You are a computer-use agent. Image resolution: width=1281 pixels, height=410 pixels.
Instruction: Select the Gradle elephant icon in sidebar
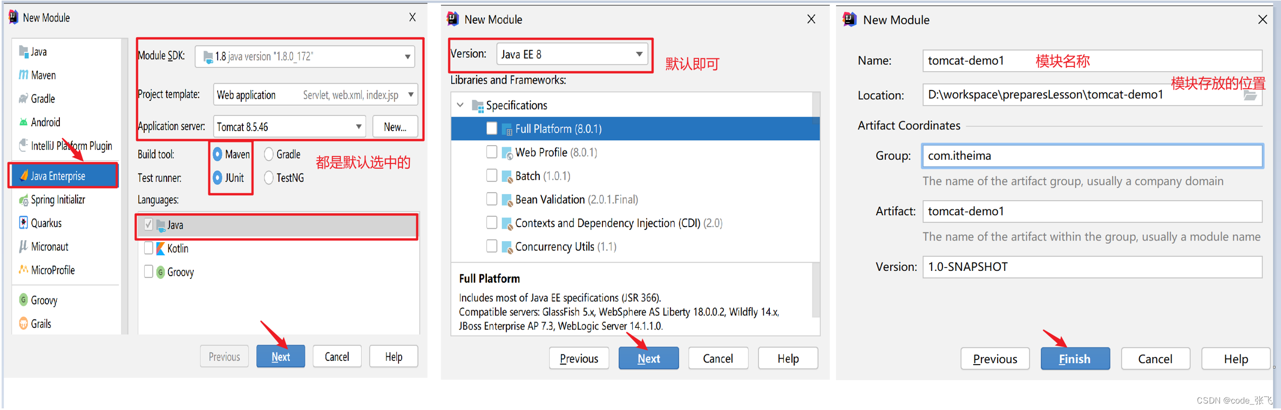click(23, 99)
